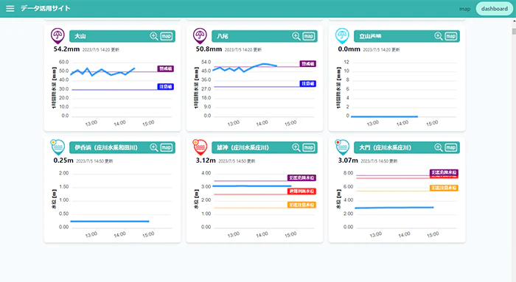This screenshot has height=282, width=516.
Task: Click the 0.25m water level value
Action: pyautogui.click(x=63, y=161)
